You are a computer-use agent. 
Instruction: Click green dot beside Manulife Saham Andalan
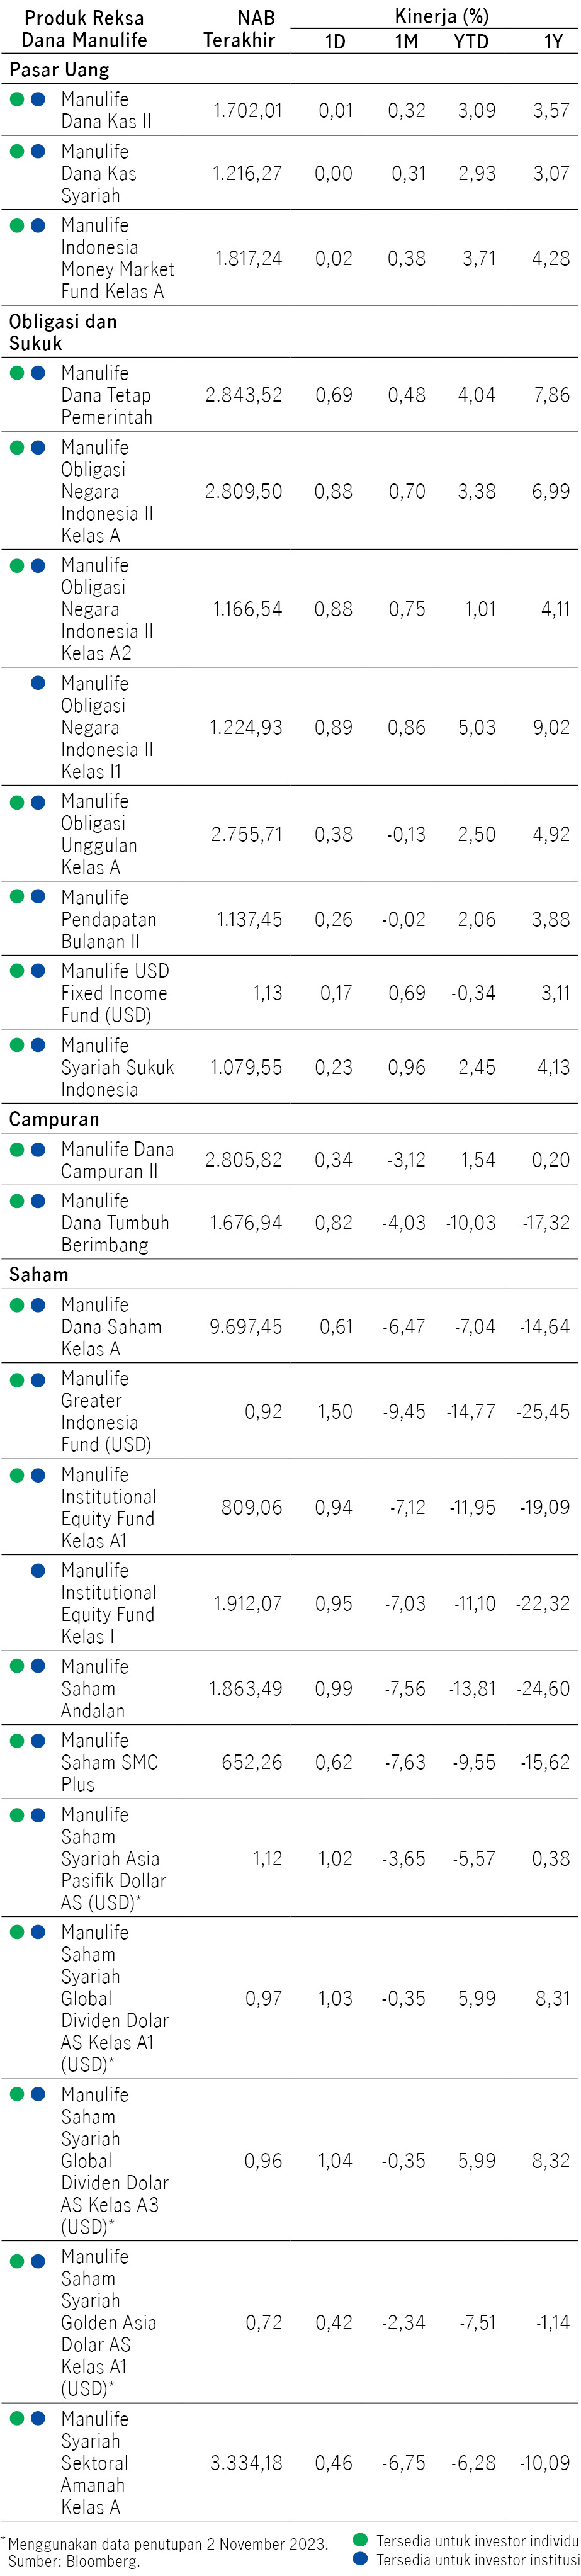click(x=17, y=1666)
